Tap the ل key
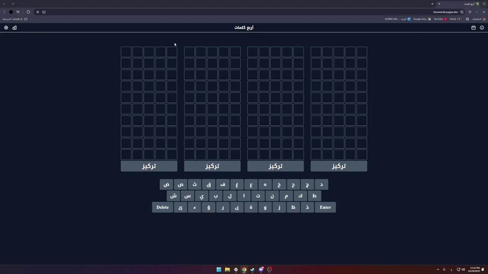The height and width of the screenshot is (274, 488). pyautogui.click(x=230, y=196)
